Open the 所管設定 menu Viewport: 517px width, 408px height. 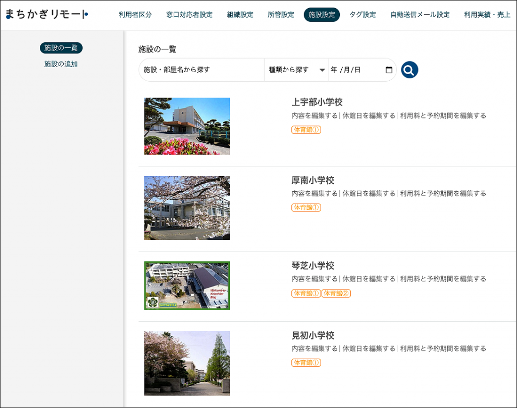pos(281,15)
